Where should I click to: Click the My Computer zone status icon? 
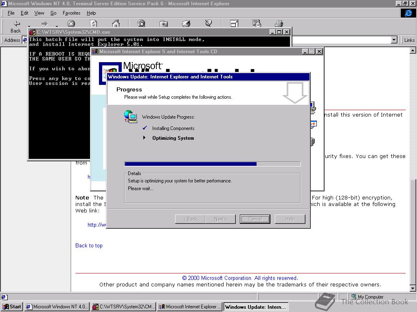pyautogui.click(x=353, y=297)
